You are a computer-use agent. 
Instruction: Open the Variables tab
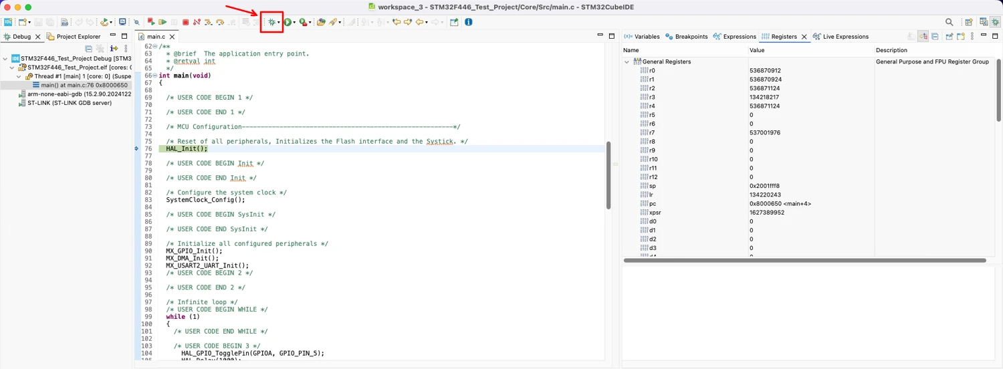pyautogui.click(x=641, y=37)
